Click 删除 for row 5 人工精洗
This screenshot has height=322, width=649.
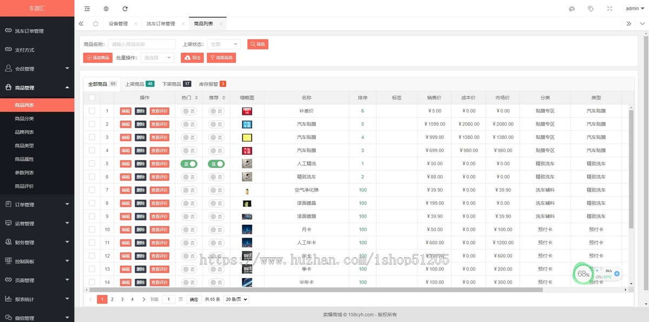click(141, 163)
